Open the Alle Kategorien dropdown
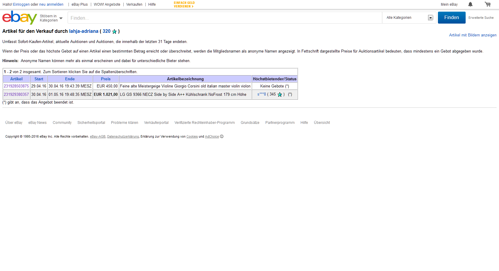 (410, 18)
